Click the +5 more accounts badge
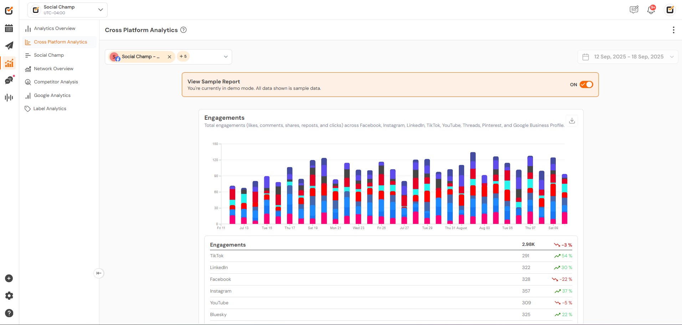The image size is (682, 325). [183, 56]
